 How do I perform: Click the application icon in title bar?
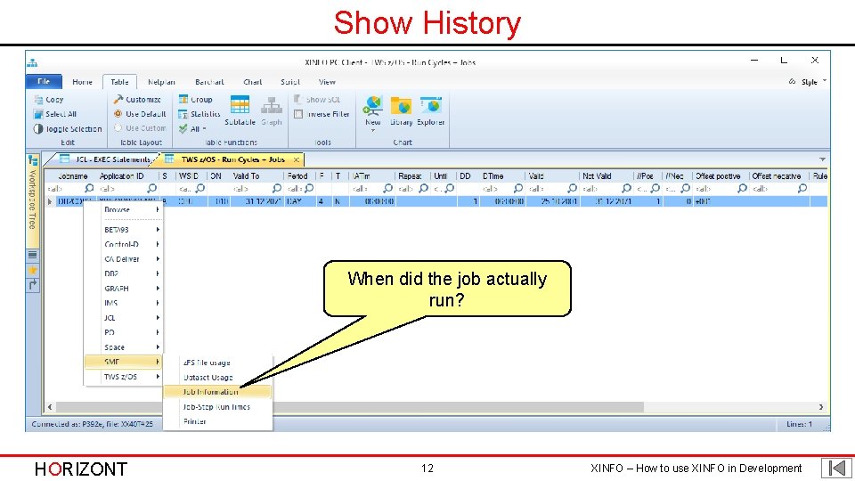33,62
